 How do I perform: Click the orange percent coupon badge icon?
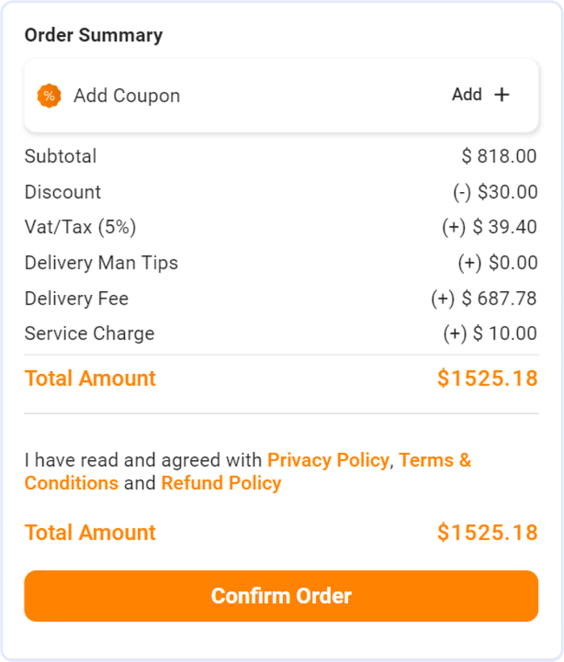[49, 96]
